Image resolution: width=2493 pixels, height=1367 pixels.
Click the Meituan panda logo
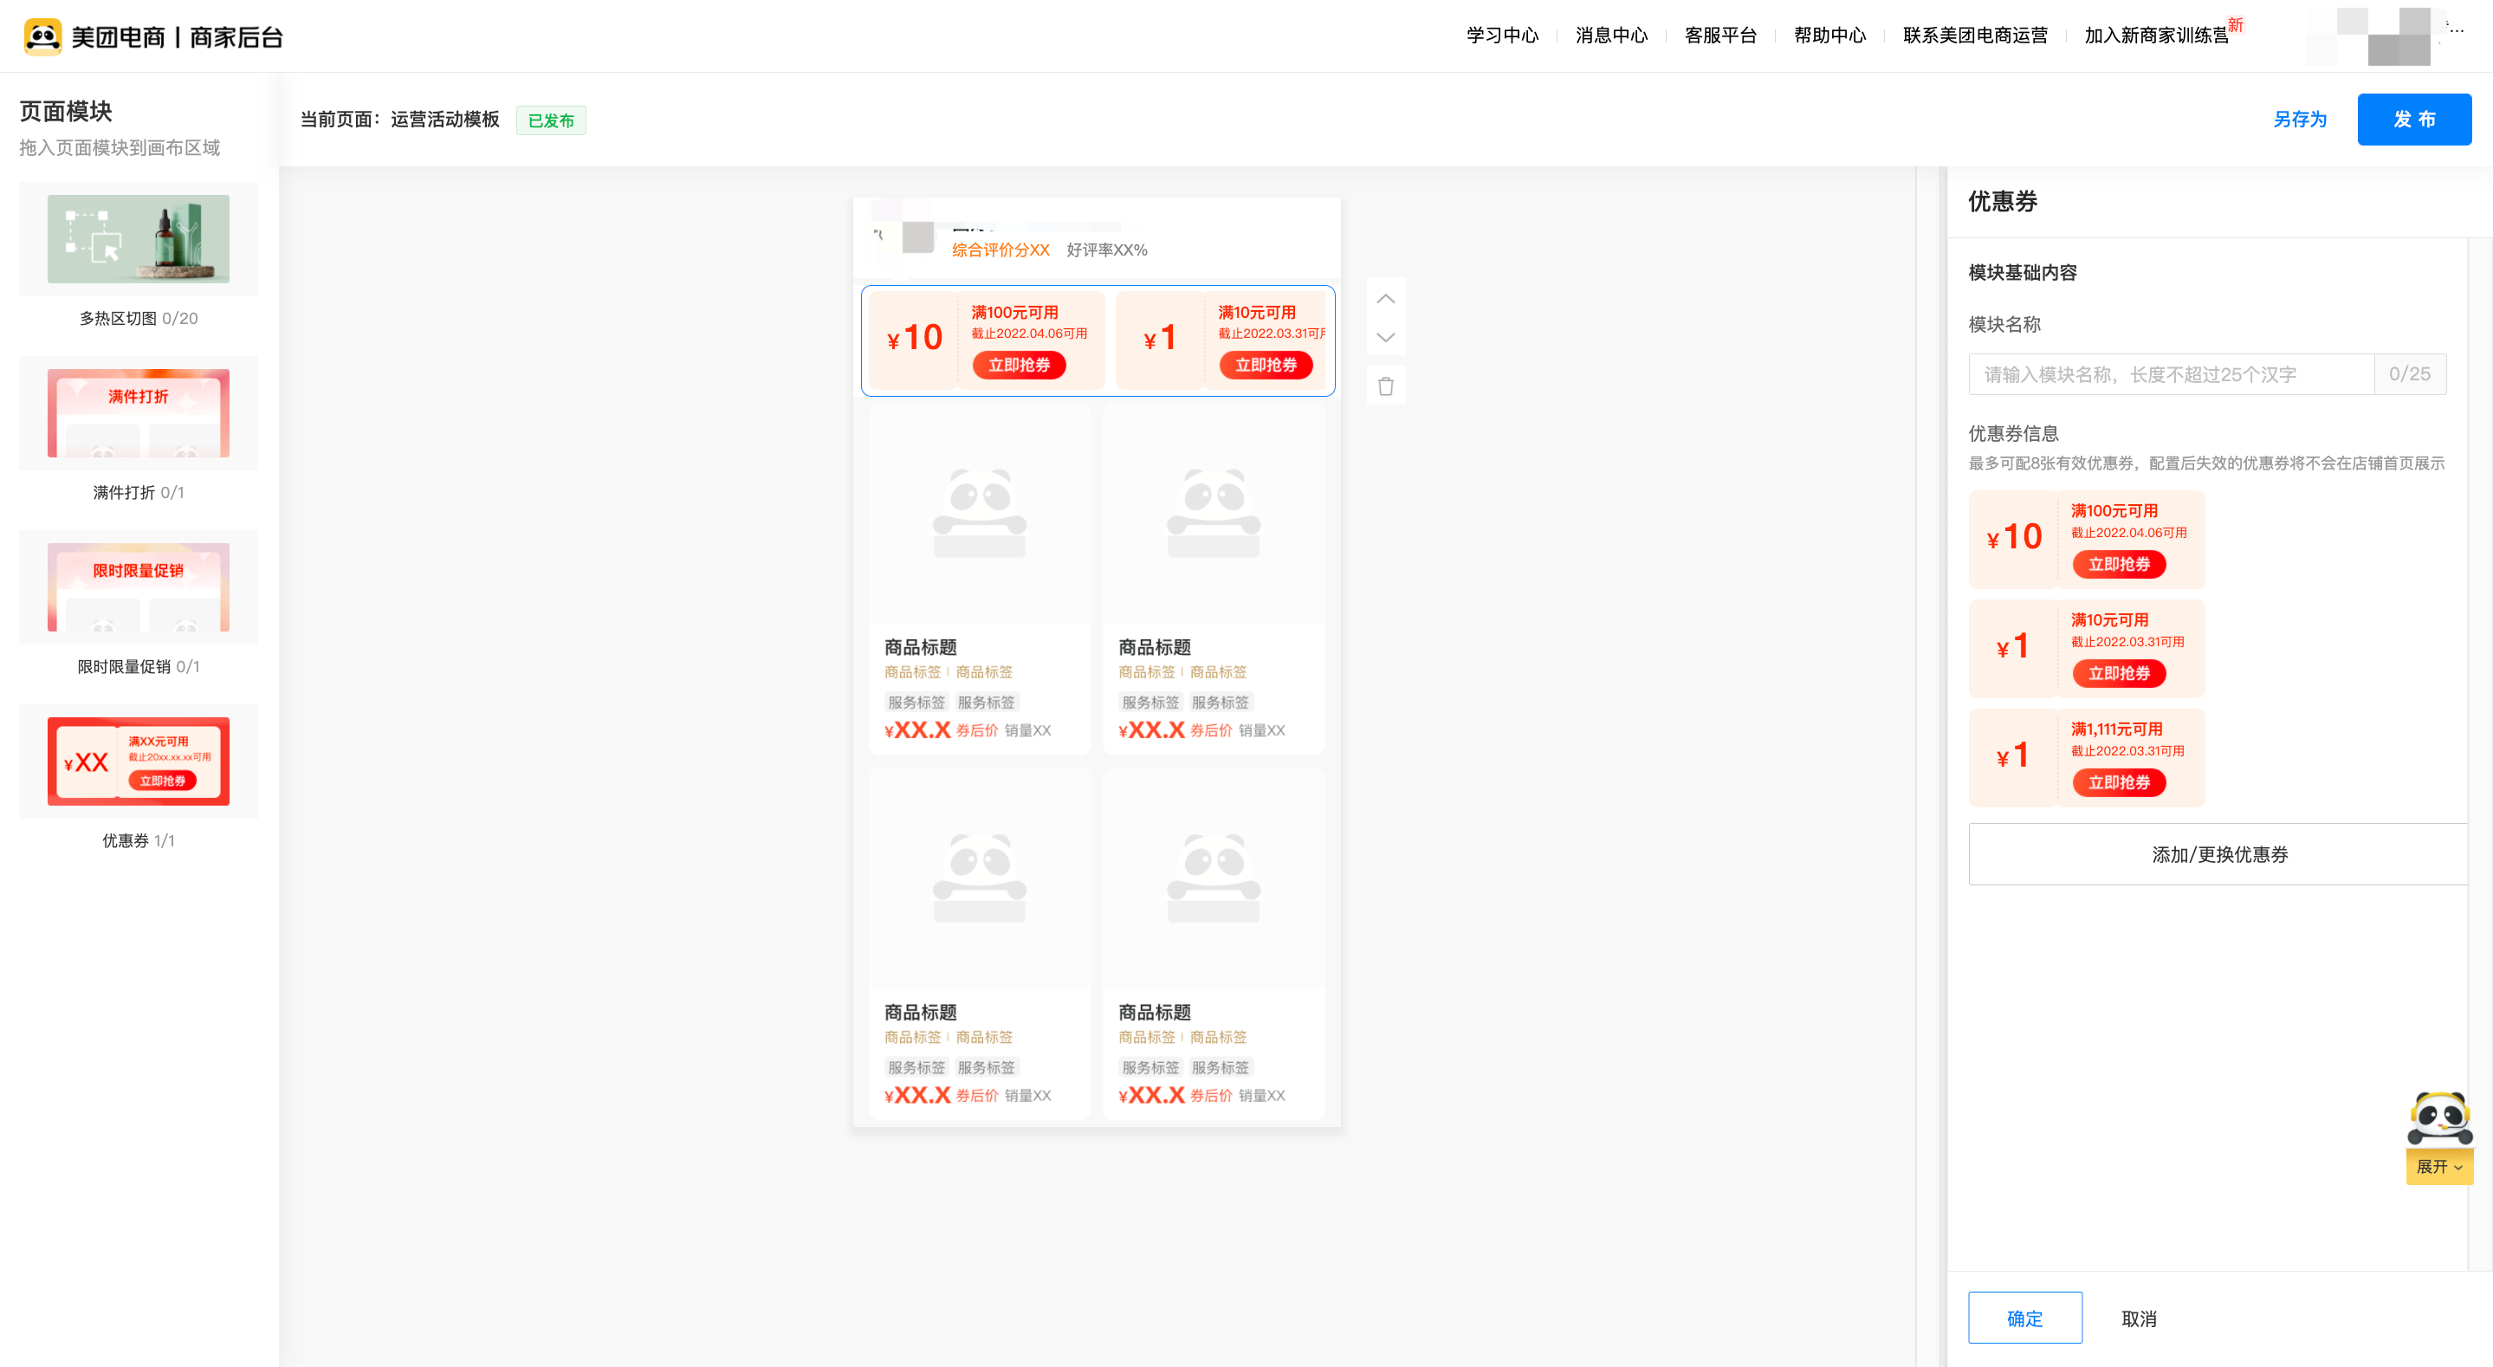tap(42, 36)
